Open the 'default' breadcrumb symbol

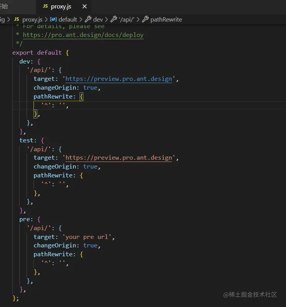(x=68, y=19)
